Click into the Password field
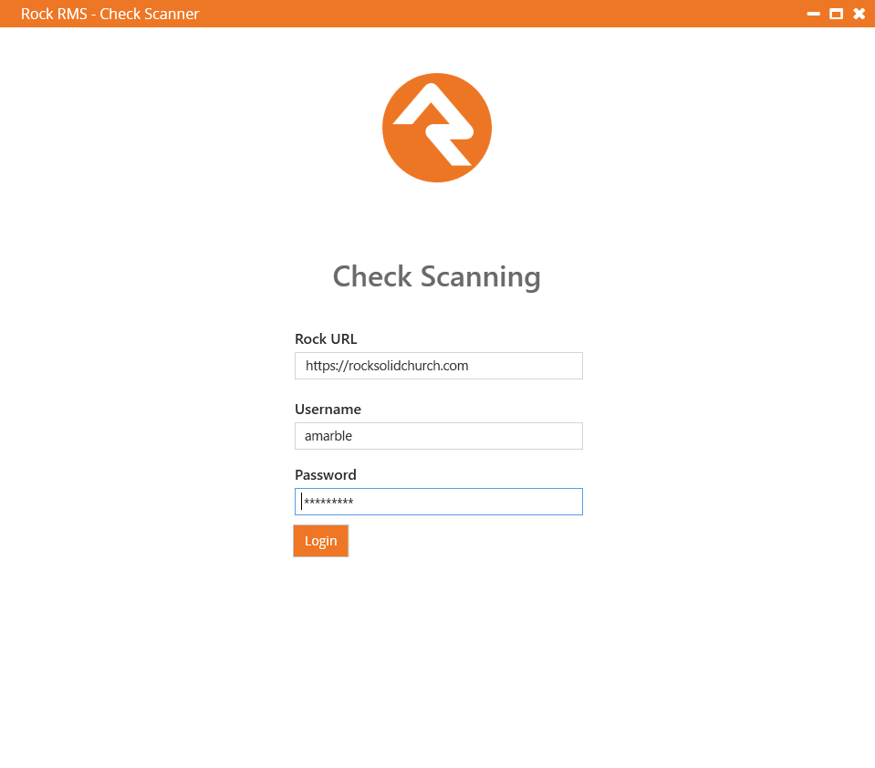Screen dimensions: 875x768 [x=439, y=502]
